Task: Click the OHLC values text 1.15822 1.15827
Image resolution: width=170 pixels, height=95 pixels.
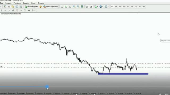Action: click(11, 14)
